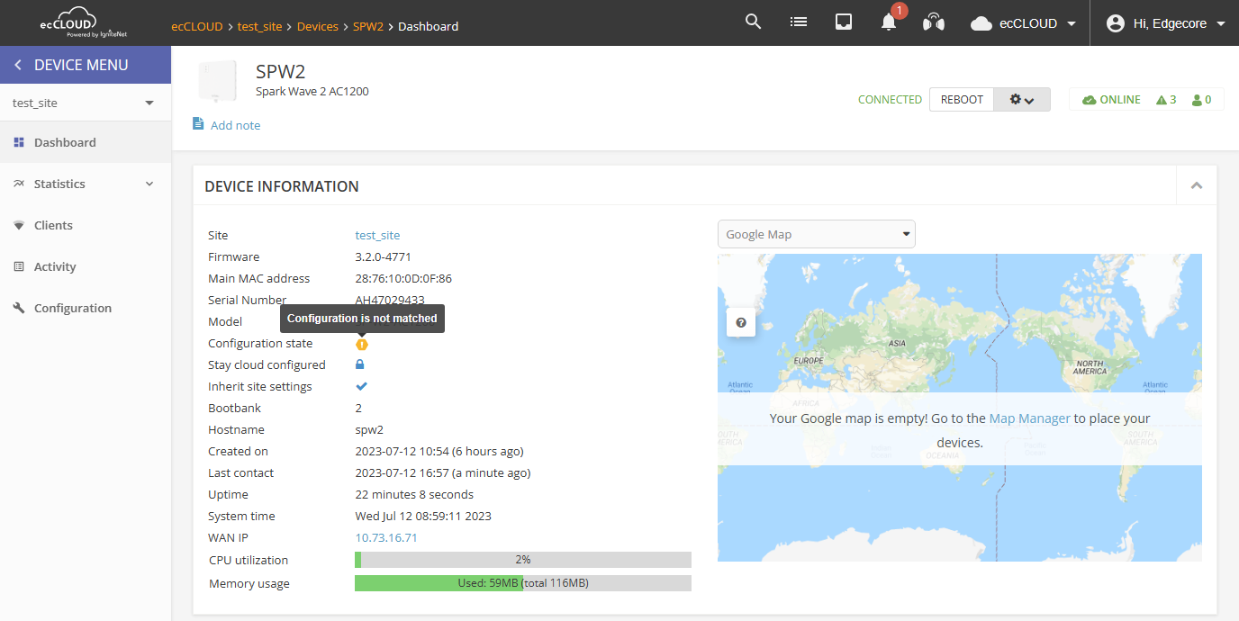Open the list view icon in header
This screenshot has height=621, width=1239.
(799, 22)
